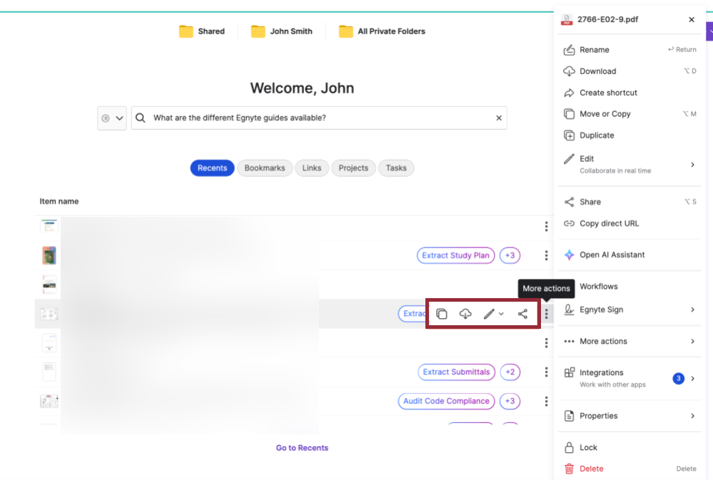Viewport: 713px width, 480px height.
Task: Click the Integrations apps icon
Action: click(x=569, y=372)
